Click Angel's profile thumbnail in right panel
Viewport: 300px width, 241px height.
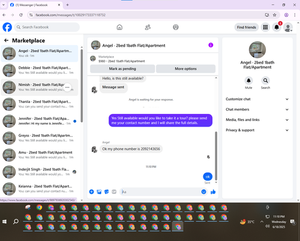(257, 50)
